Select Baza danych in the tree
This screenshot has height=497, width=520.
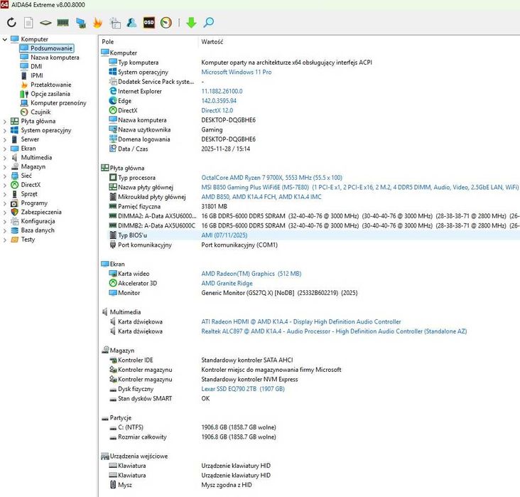[x=38, y=230]
